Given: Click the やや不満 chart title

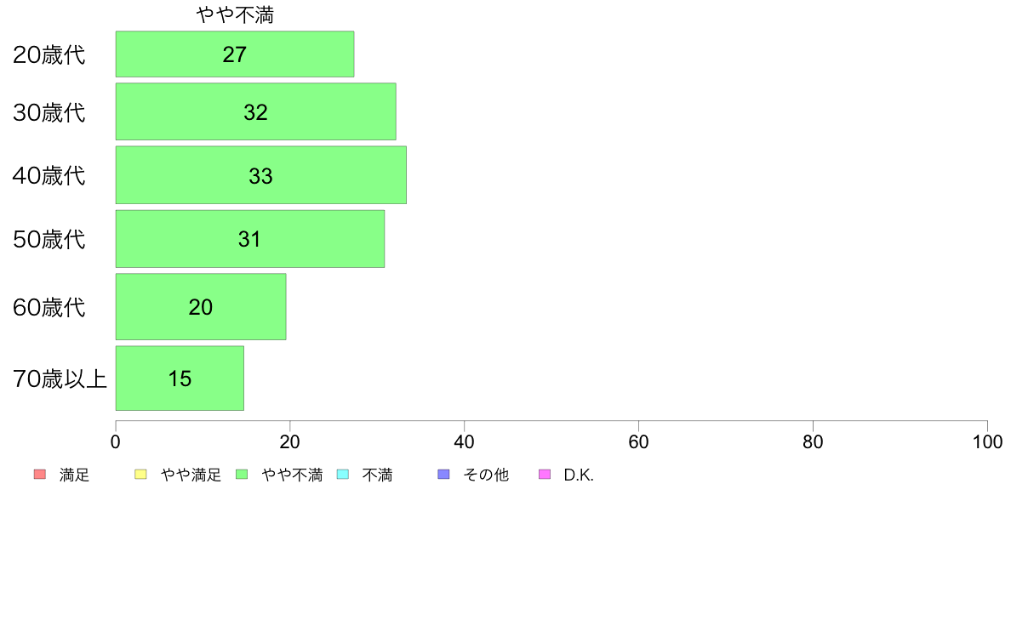Looking at the screenshot, I should click(236, 14).
